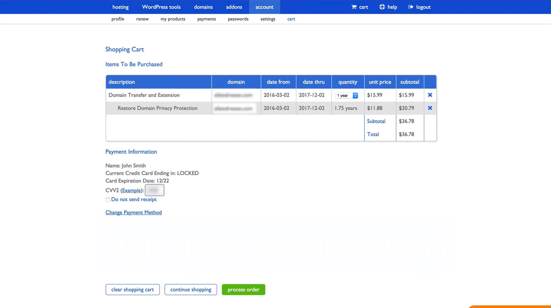Open the Change Payment Method link
The image size is (551, 308).
pyautogui.click(x=134, y=213)
